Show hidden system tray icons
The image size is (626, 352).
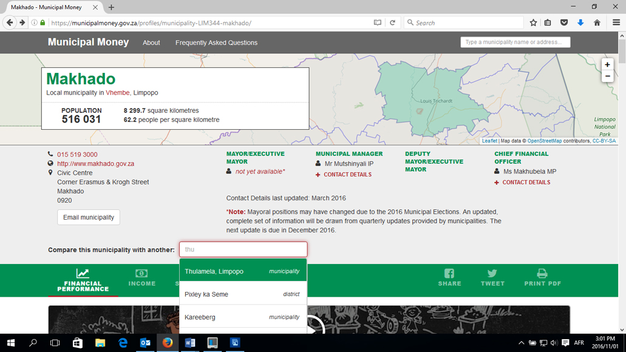click(522, 343)
